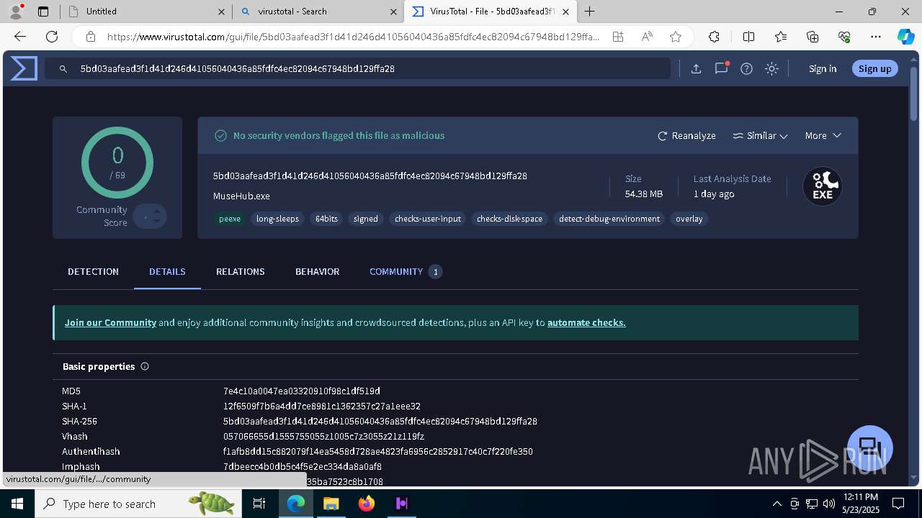Screen dimensions: 922x518
Task: Click the Read aloud icon
Action: (x=647, y=37)
